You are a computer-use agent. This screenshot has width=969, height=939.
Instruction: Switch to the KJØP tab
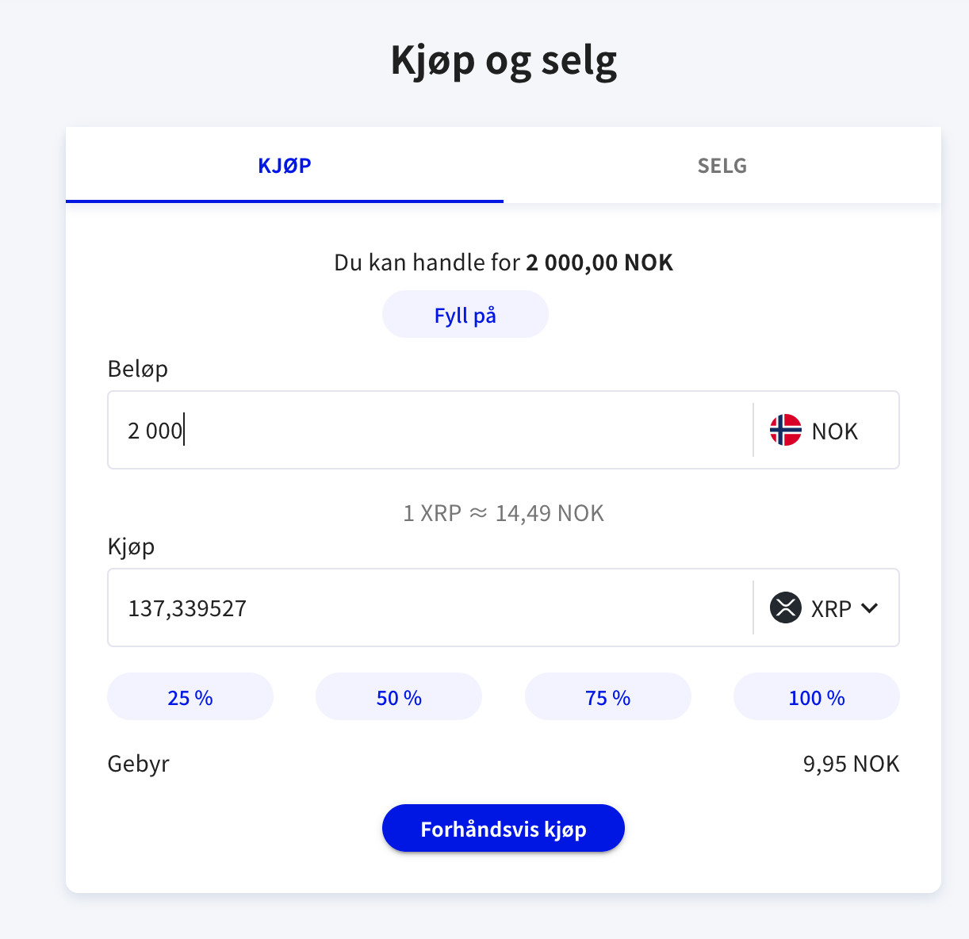point(284,165)
